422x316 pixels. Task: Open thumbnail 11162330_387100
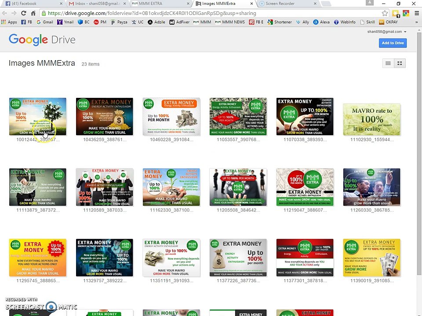(171, 187)
